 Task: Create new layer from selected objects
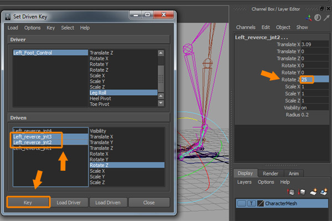(324, 191)
